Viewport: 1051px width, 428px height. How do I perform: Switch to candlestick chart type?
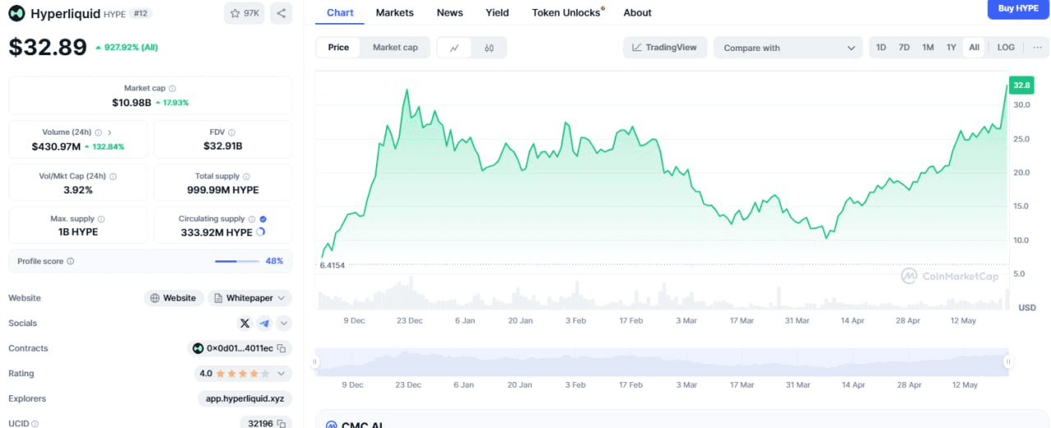pyautogui.click(x=489, y=48)
